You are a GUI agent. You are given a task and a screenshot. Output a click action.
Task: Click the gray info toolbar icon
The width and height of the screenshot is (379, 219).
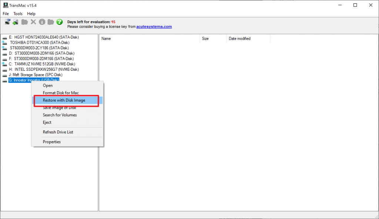pyautogui.click(x=42, y=22)
